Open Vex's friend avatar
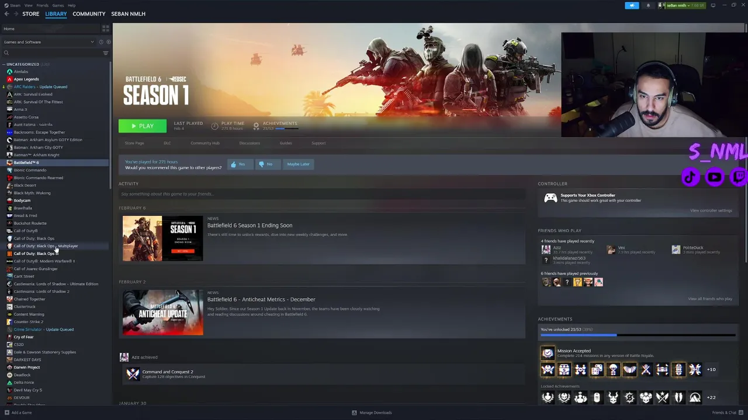Image resolution: width=748 pixels, height=420 pixels. [x=611, y=250]
